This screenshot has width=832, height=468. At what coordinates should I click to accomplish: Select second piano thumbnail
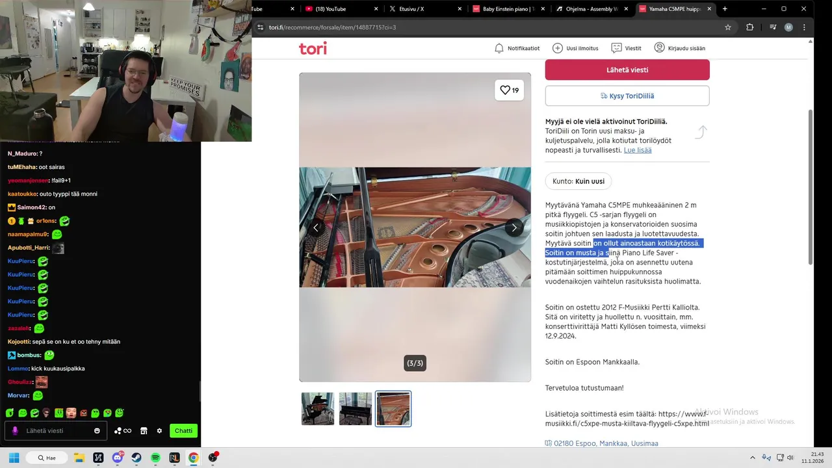[x=356, y=409]
